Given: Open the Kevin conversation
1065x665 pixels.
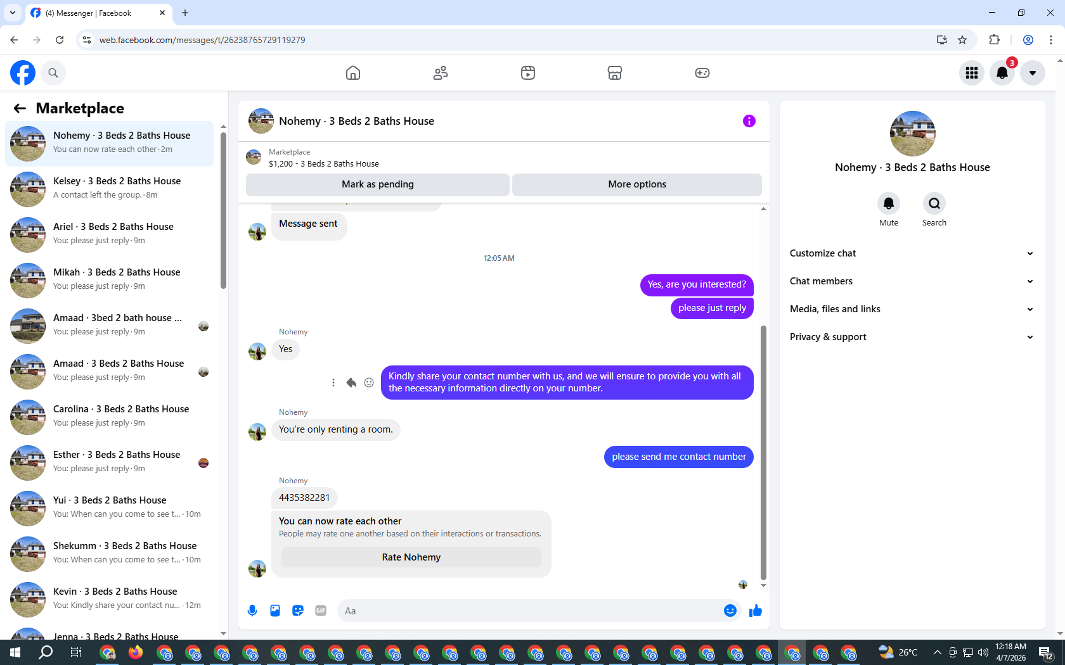Looking at the screenshot, I should tap(109, 600).
